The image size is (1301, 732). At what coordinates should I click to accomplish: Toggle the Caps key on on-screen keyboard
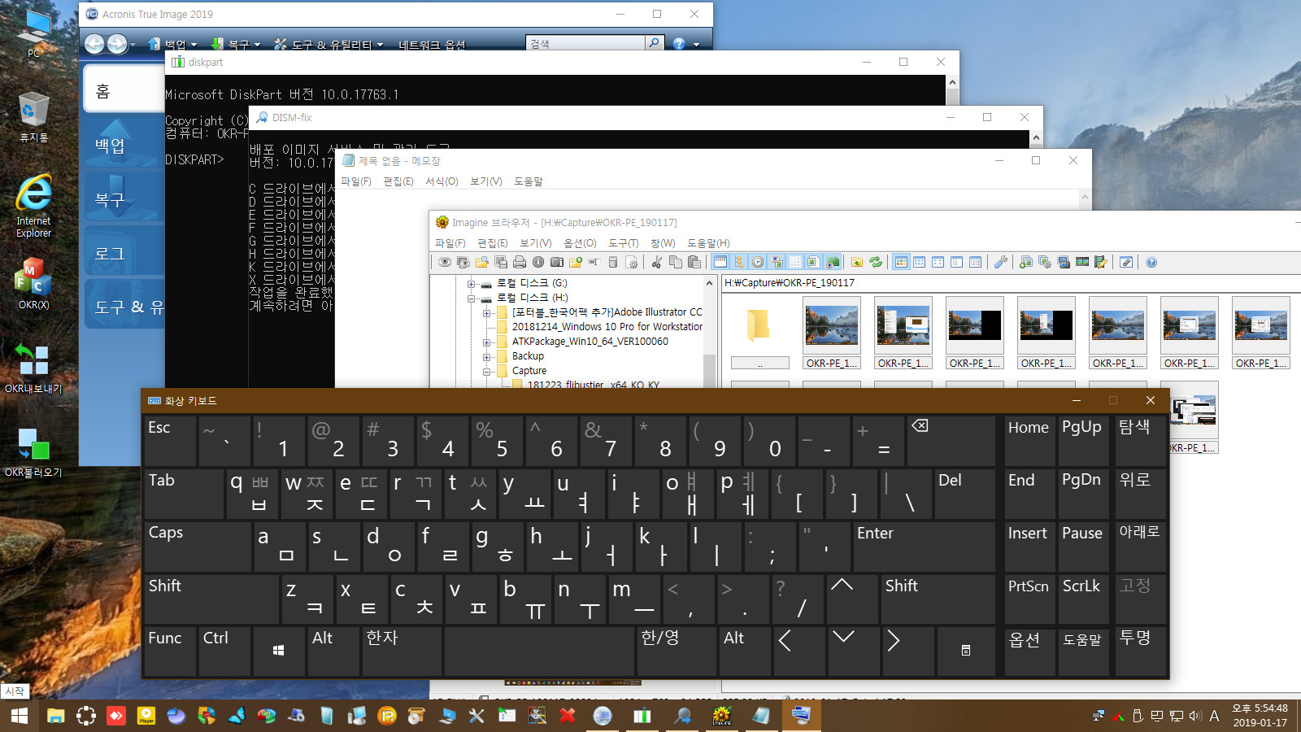pos(196,545)
